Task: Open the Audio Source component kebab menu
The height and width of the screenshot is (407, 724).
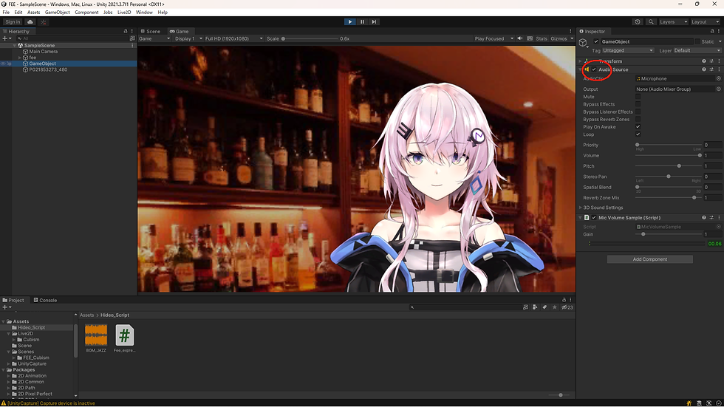Action: click(x=719, y=69)
